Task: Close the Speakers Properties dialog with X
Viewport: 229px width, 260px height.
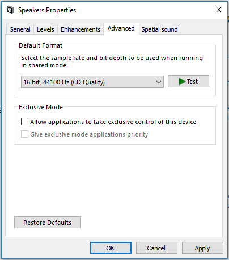Action: [x=219, y=10]
